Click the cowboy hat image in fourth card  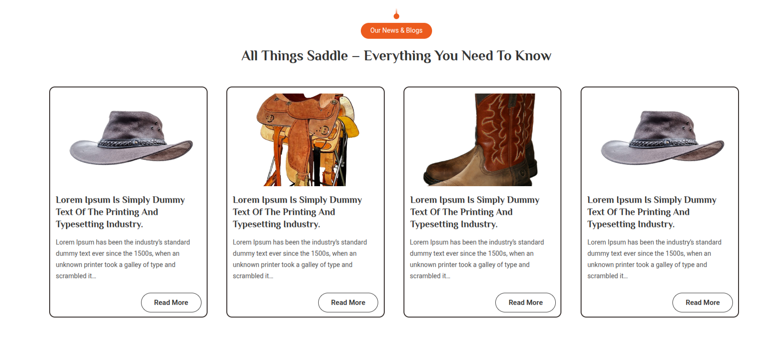pyautogui.click(x=663, y=138)
